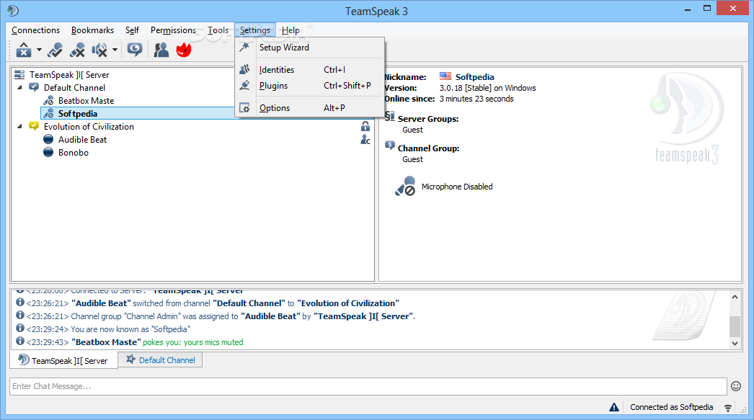Click the Default Channel speech bubble icon
The height and width of the screenshot is (420, 754).
coord(34,87)
